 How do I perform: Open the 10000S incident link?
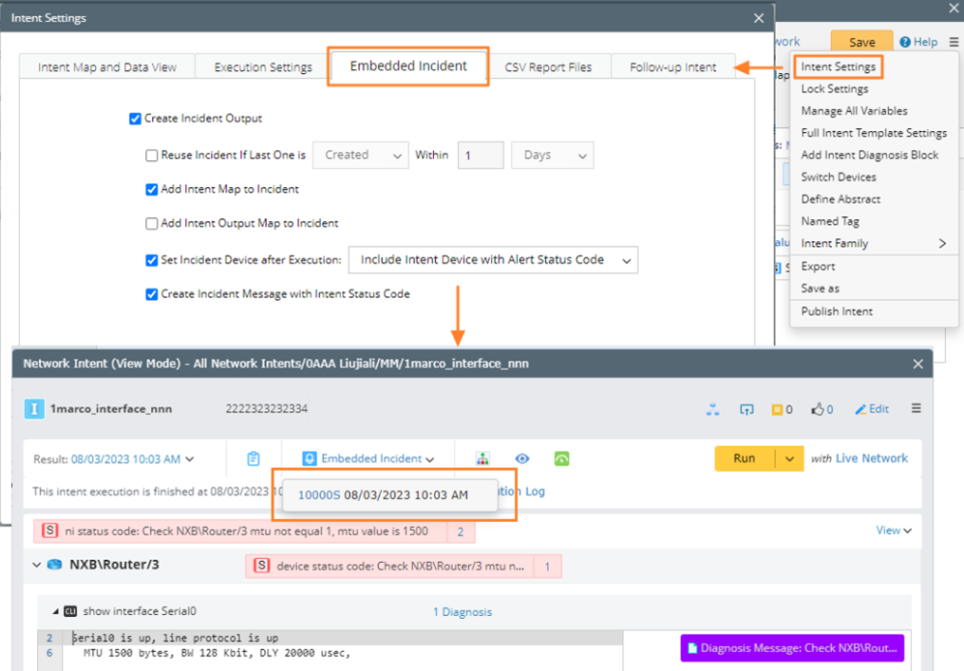coord(318,495)
